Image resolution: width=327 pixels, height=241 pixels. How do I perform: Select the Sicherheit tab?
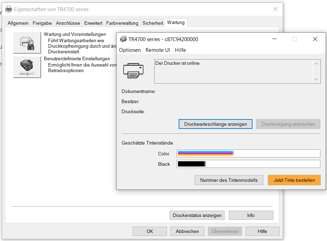pyautogui.click(x=153, y=23)
